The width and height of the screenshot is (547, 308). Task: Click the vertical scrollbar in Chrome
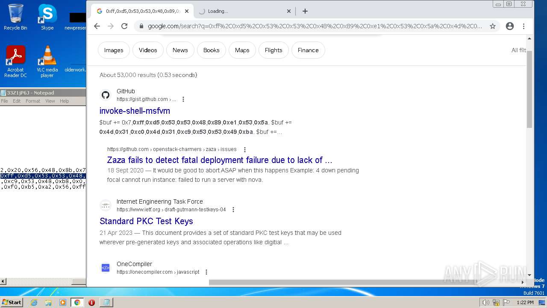(529, 89)
